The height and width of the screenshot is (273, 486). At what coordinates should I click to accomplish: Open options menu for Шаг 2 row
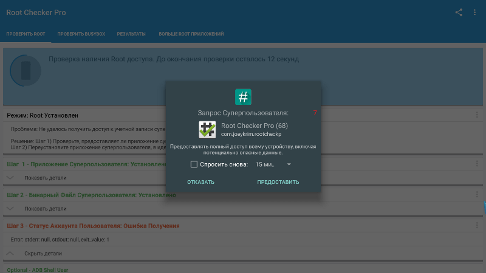[x=477, y=194]
